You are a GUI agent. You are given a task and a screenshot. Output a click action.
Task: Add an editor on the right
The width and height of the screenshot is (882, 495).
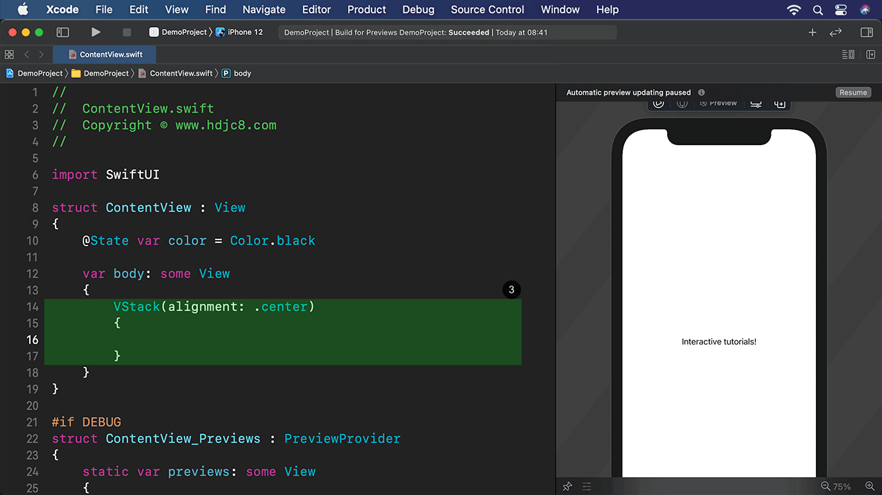click(x=871, y=54)
